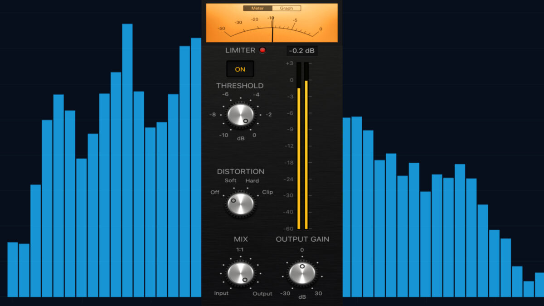Click the -8 threshold scale value
The height and width of the screenshot is (306, 544).
pos(213,115)
